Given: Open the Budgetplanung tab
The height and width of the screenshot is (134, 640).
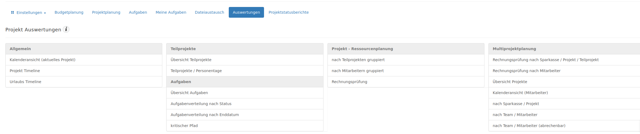Looking at the screenshot, I should pyautogui.click(x=69, y=12).
